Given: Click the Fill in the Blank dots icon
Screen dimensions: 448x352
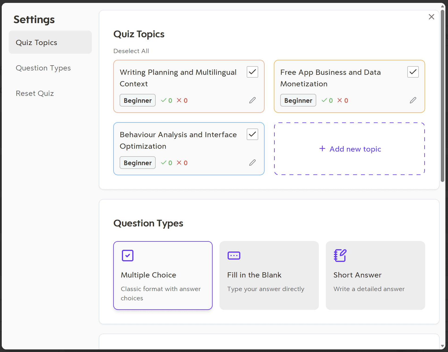Looking at the screenshot, I should (x=234, y=255).
